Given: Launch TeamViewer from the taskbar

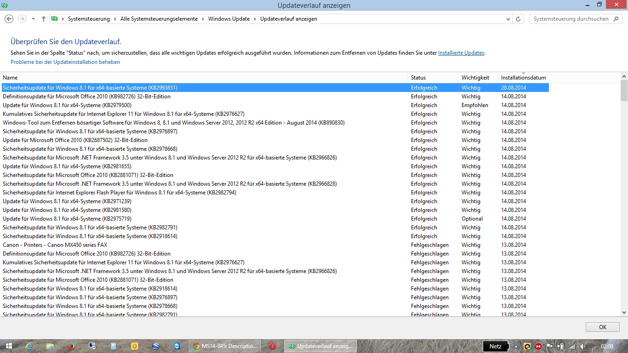Looking at the screenshot, I should [177, 346].
